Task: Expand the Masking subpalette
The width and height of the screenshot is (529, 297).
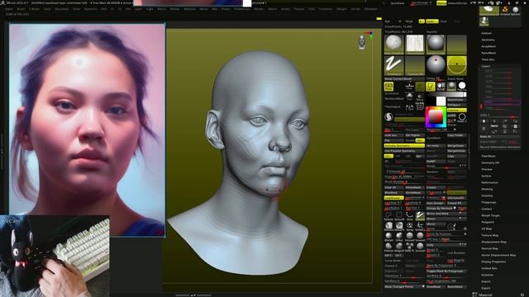Action: (487, 189)
